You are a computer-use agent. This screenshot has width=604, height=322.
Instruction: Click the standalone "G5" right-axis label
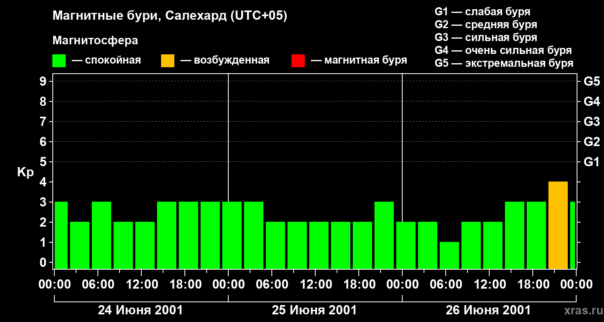[592, 81]
